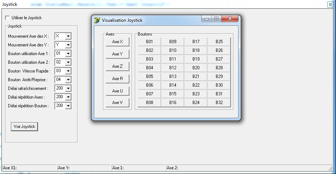Click the close icon of Joystick panel
This screenshot has height=174, width=336.
[x=330, y=5]
